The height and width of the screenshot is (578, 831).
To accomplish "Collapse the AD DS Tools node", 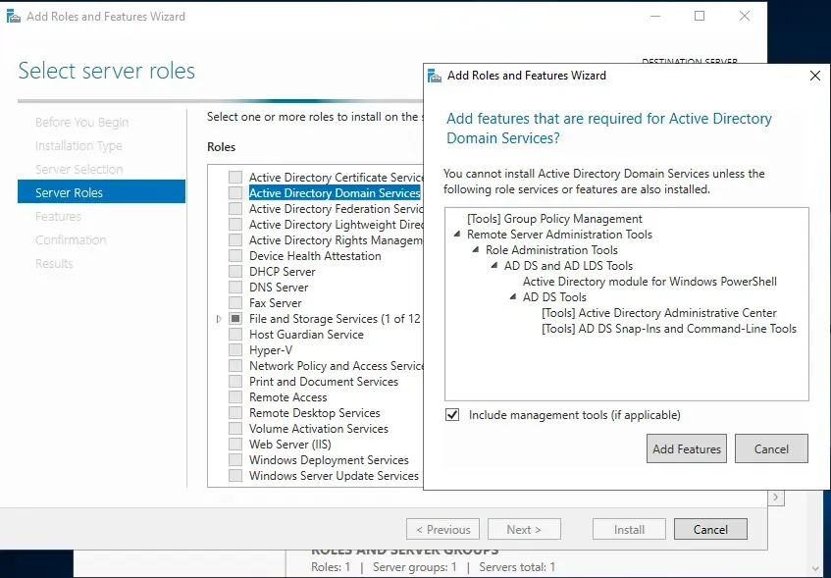I will (513, 296).
